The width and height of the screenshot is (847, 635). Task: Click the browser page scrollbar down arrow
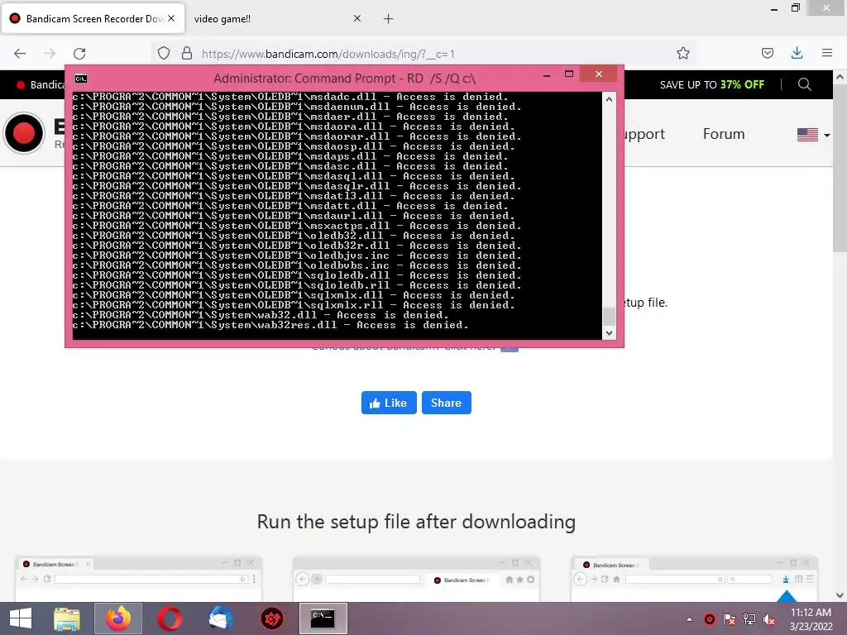[x=840, y=595]
